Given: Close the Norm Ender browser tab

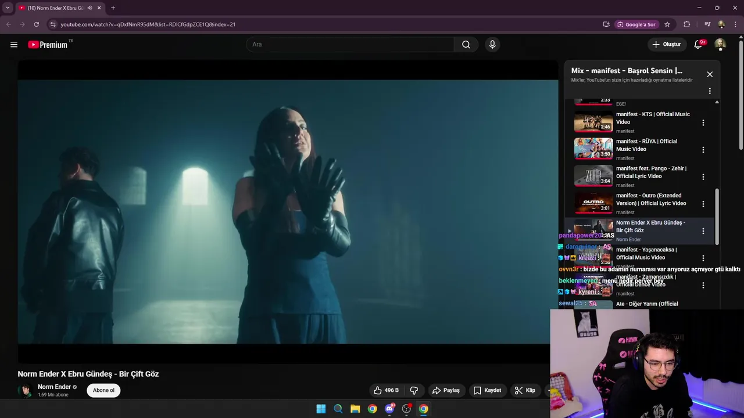Looking at the screenshot, I should [x=99, y=8].
